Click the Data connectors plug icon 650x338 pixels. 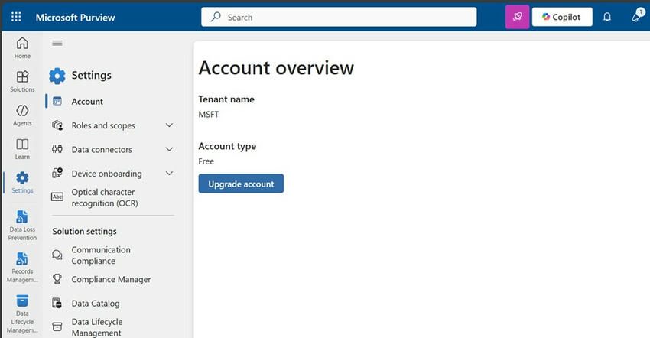(x=57, y=149)
